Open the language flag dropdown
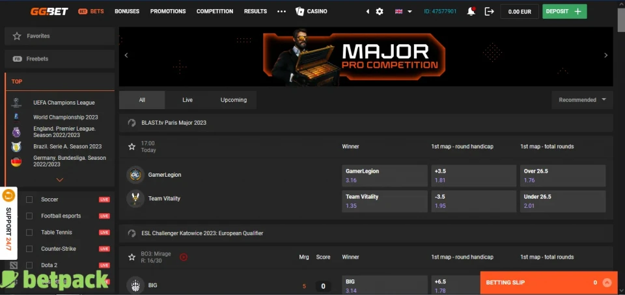 tap(404, 12)
